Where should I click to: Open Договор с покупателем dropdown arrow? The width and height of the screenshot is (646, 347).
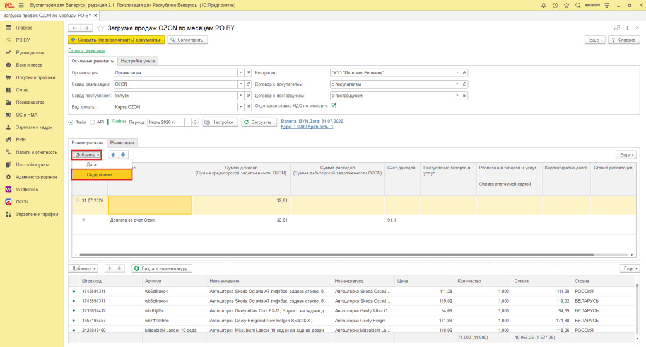pos(457,84)
